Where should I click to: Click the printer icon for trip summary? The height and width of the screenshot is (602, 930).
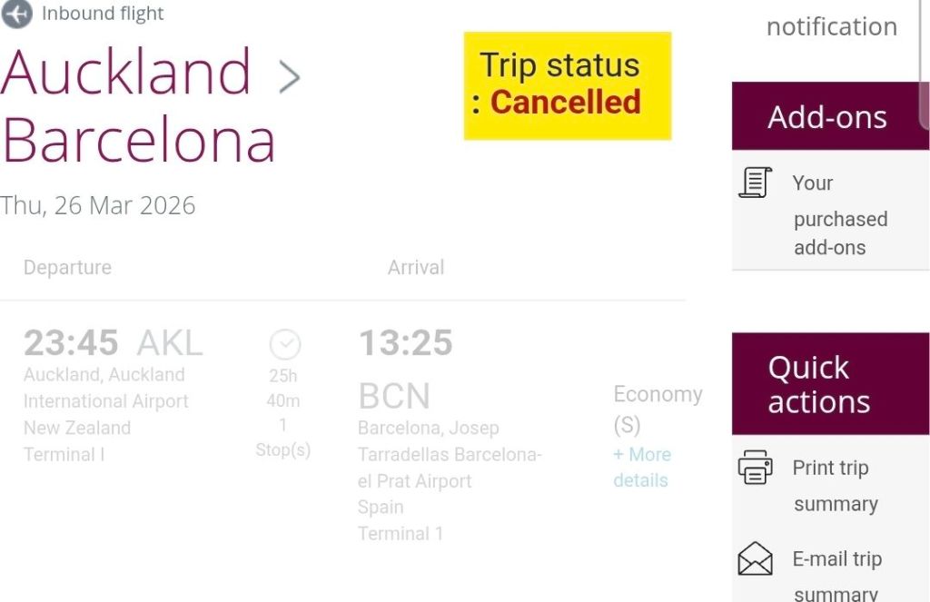pos(755,468)
